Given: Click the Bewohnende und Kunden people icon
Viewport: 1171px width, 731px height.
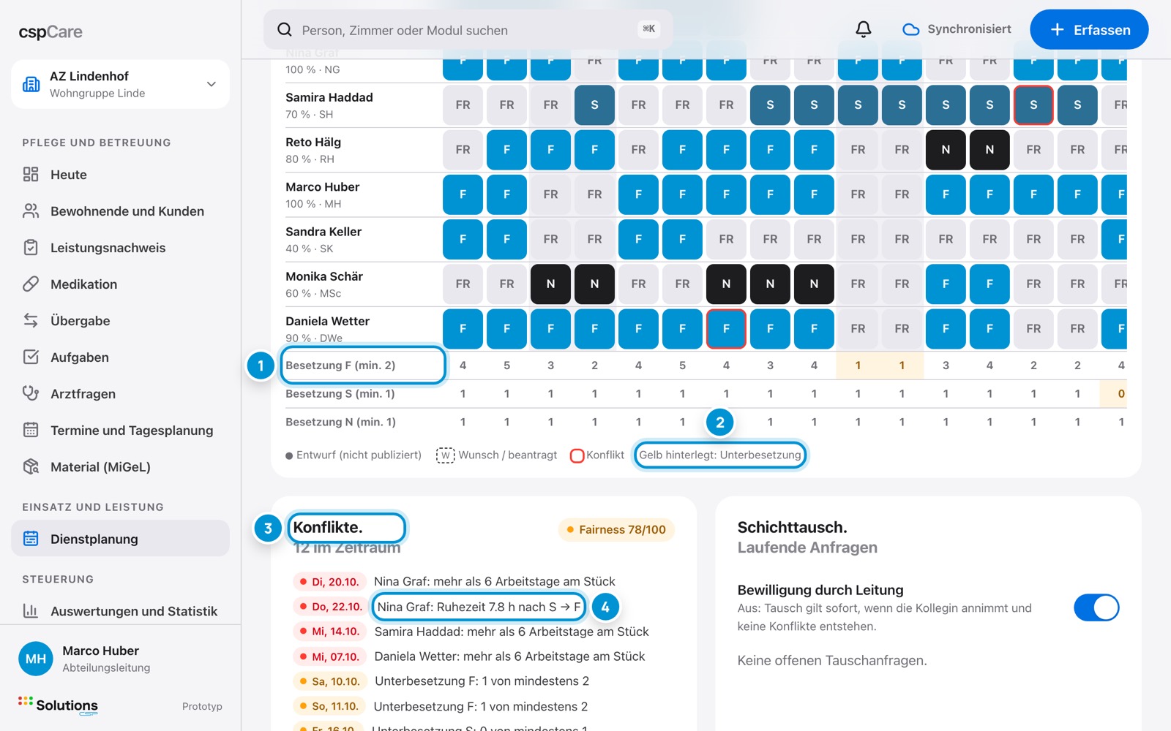Looking at the screenshot, I should 31,211.
